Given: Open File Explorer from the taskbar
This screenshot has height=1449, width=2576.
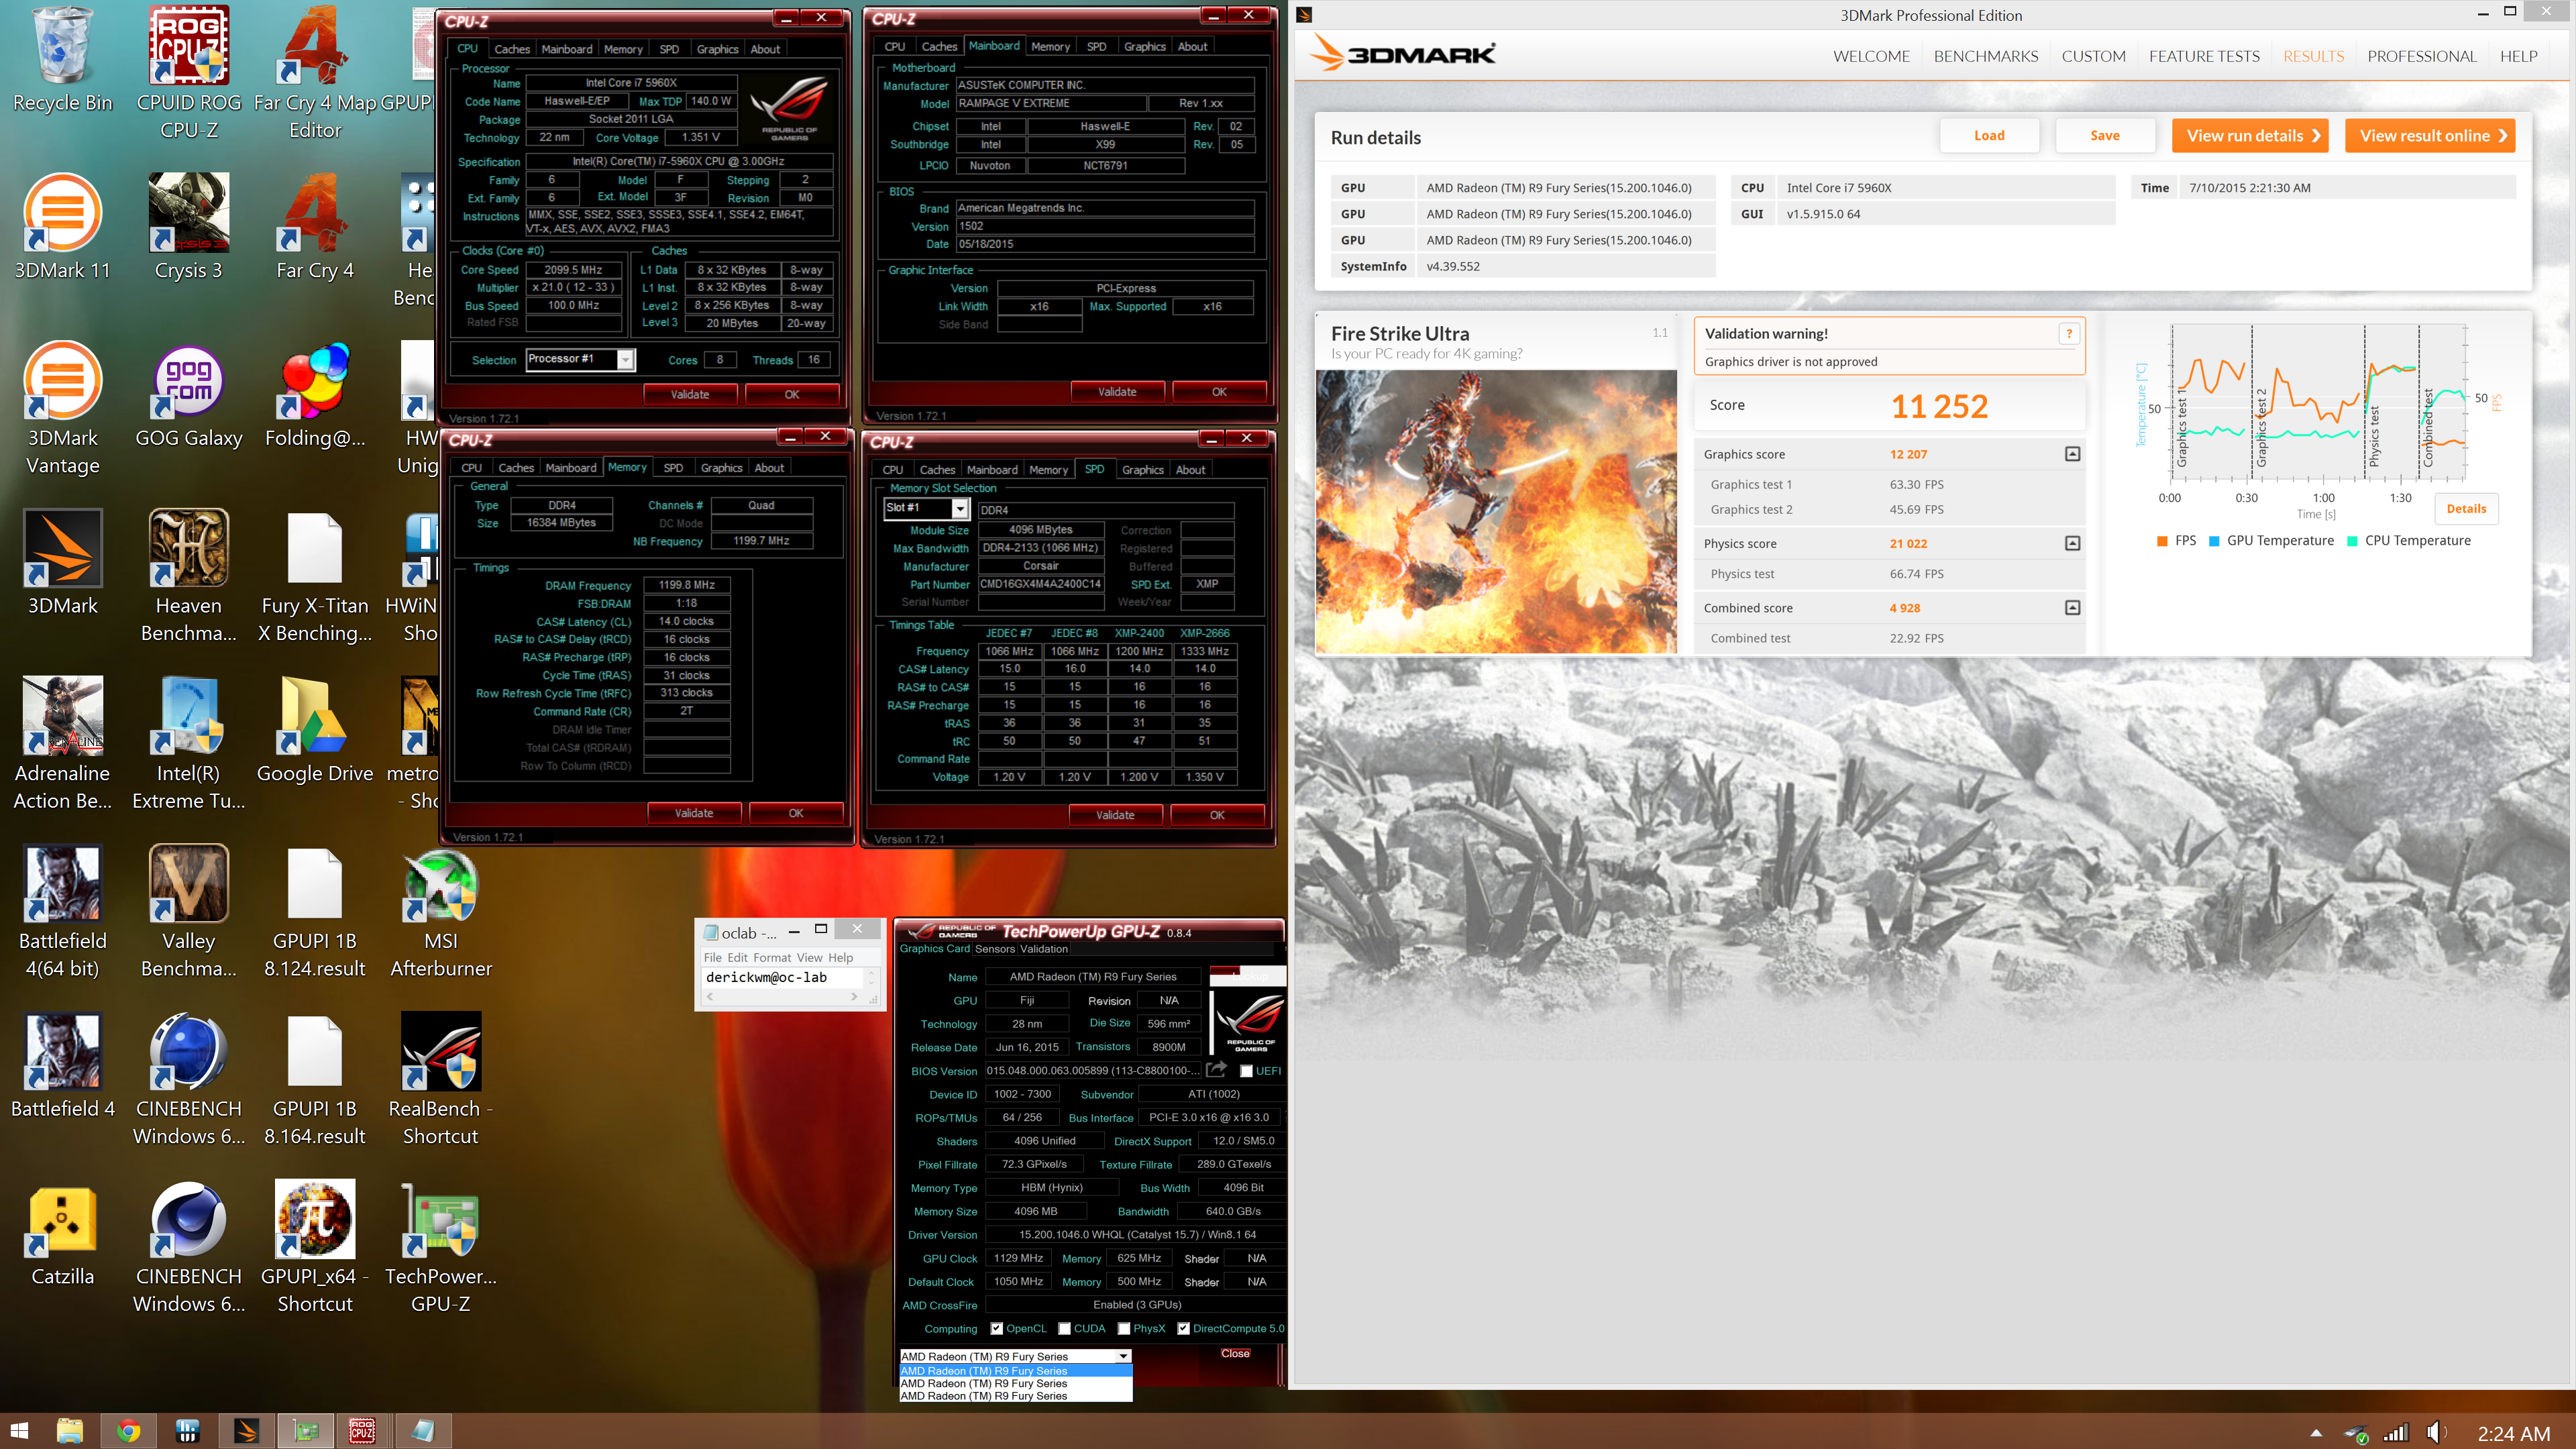Looking at the screenshot, I should tap(69, 1431).
